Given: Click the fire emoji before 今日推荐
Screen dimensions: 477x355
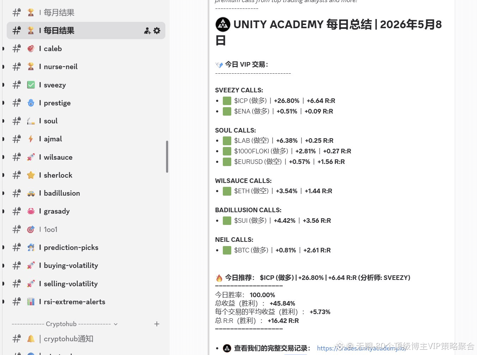Looking at the screenshot, I should pos(219,278).
